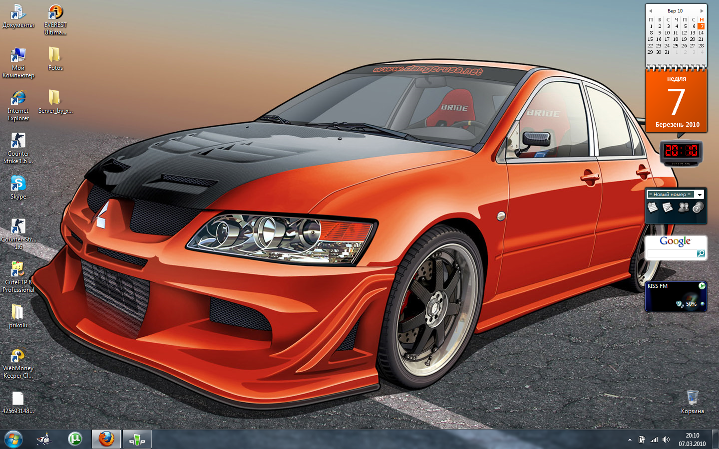
Task: Launch EVEREST Ultimate from the desktop
Action: [55, 20]
